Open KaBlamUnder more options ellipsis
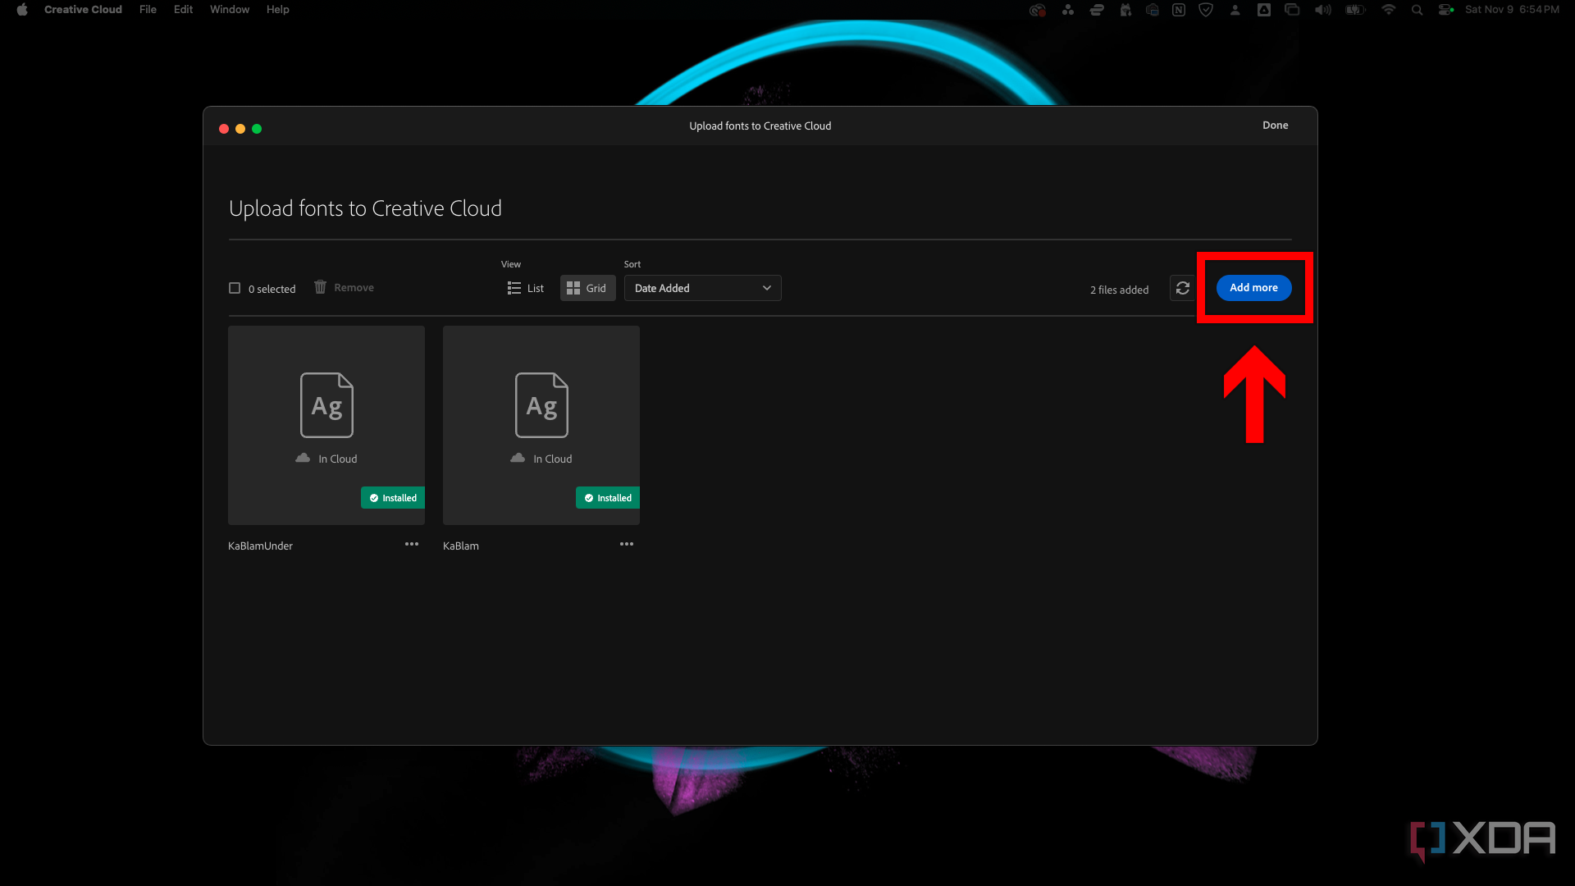The width and height of the screenshot is (1575, 886). click(x=412, y=544)
